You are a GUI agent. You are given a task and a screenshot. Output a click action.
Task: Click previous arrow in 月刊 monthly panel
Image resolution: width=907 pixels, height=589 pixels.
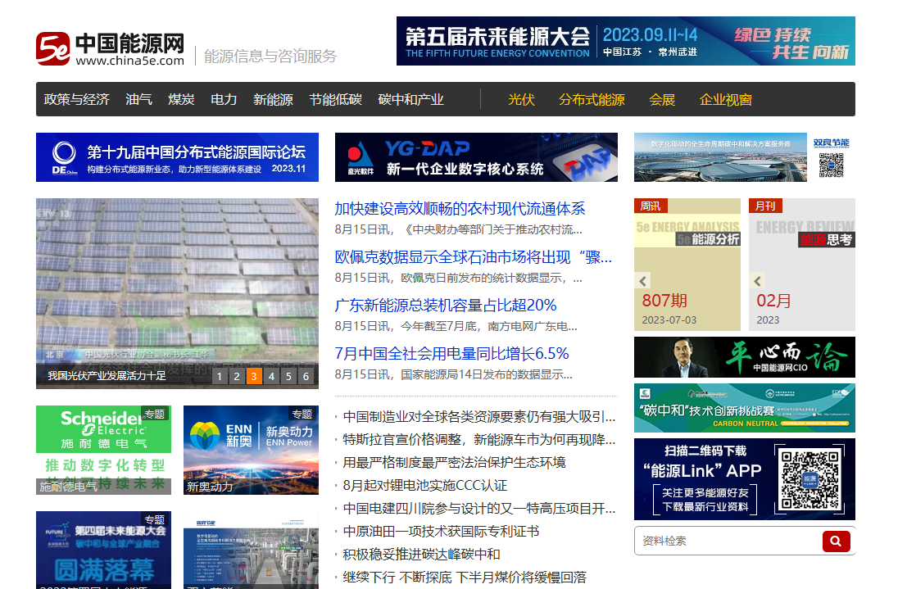[x=757, y=281]
